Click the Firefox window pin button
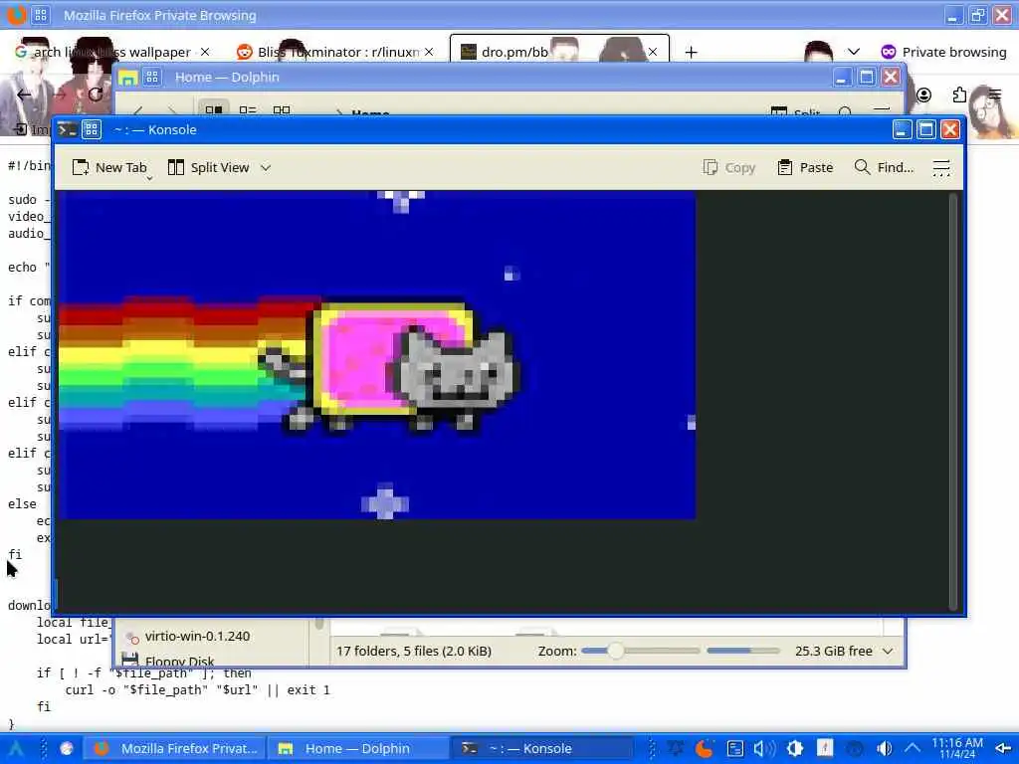1019x764 pixels. [40, 14]
